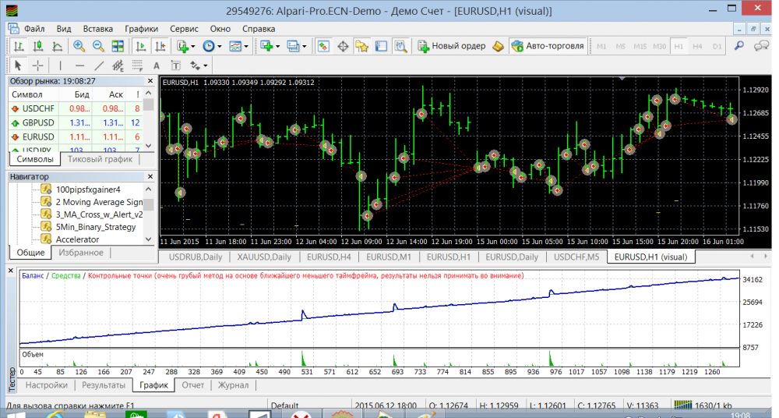This screenshot has width=779, height=418.
Task: Select the M15 timeframe
Action: tap(640, 46)
